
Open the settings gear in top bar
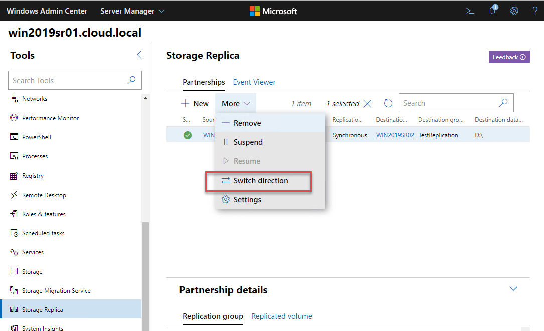[x=514, y=11]
